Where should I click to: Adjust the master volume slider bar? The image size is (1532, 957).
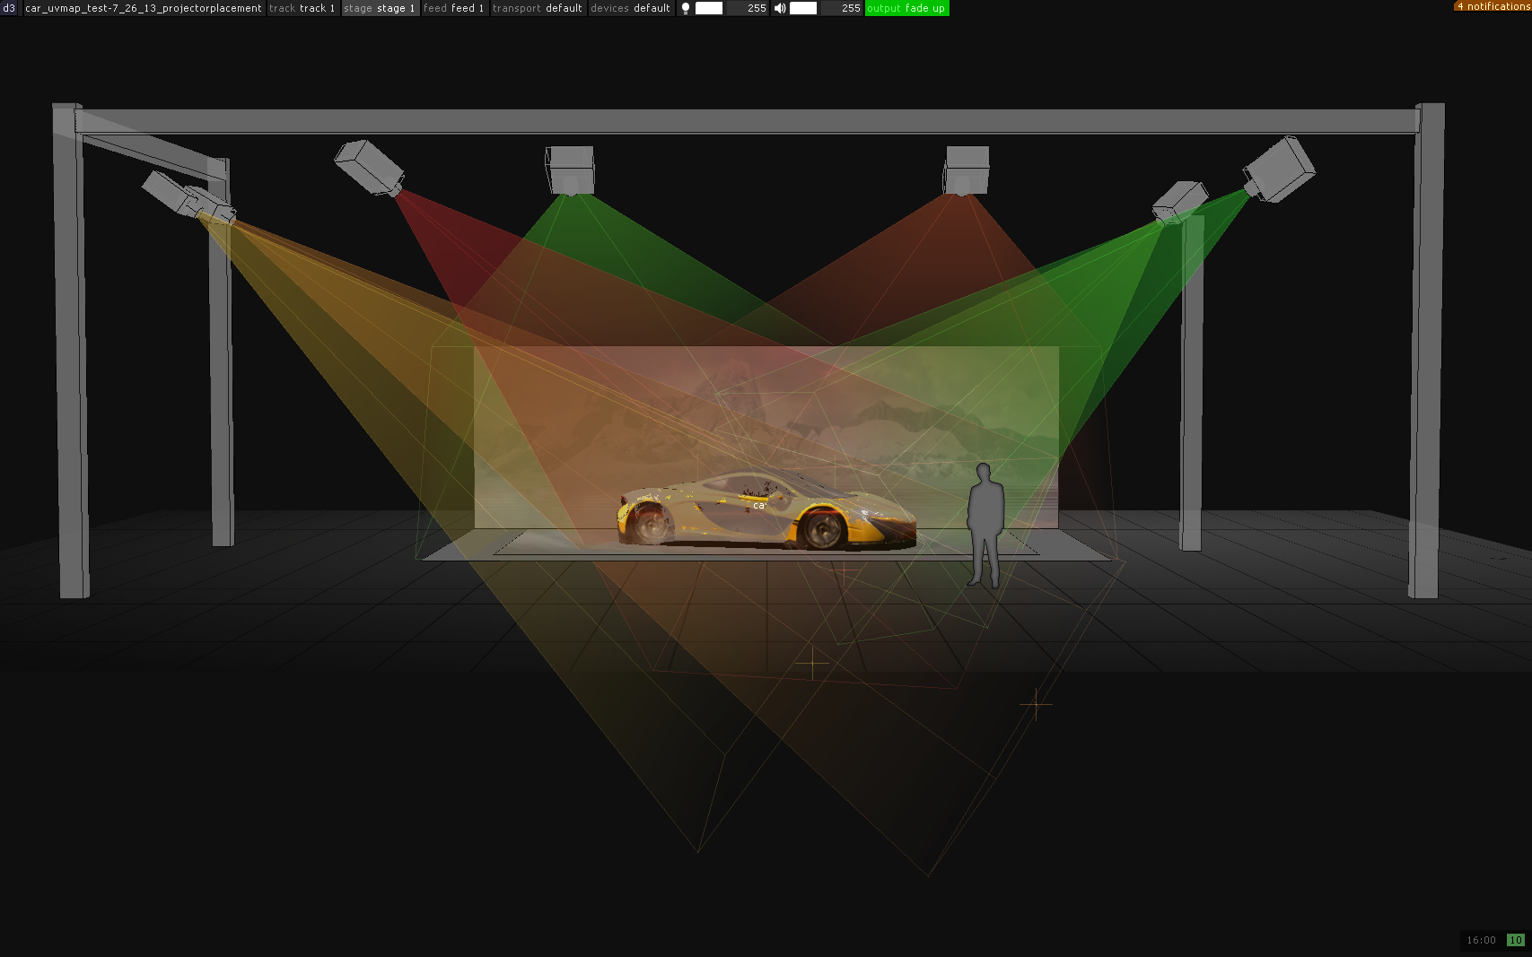point(803,8)
